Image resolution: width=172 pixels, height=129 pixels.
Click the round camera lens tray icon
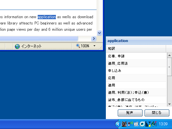[142, 124]
